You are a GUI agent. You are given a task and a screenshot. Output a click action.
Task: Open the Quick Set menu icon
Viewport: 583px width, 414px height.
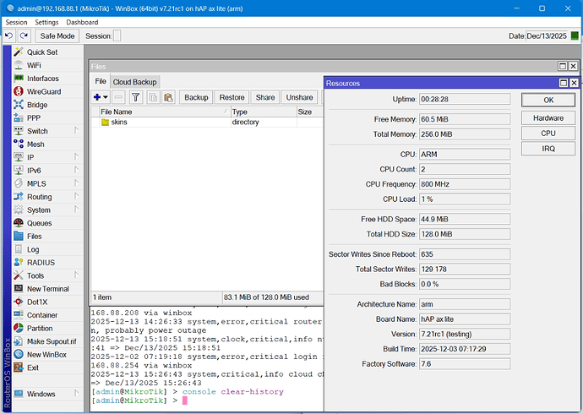click(19, 52)
